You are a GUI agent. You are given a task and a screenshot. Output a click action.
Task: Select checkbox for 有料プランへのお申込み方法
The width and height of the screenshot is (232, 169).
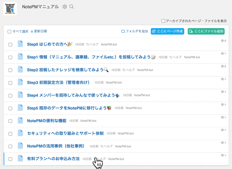tap(10, 159)
